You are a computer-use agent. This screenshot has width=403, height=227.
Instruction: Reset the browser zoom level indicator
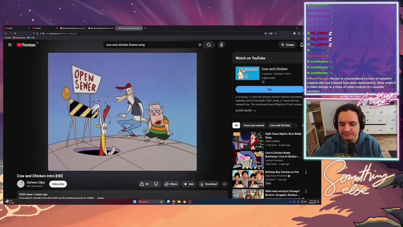point(270,33)
